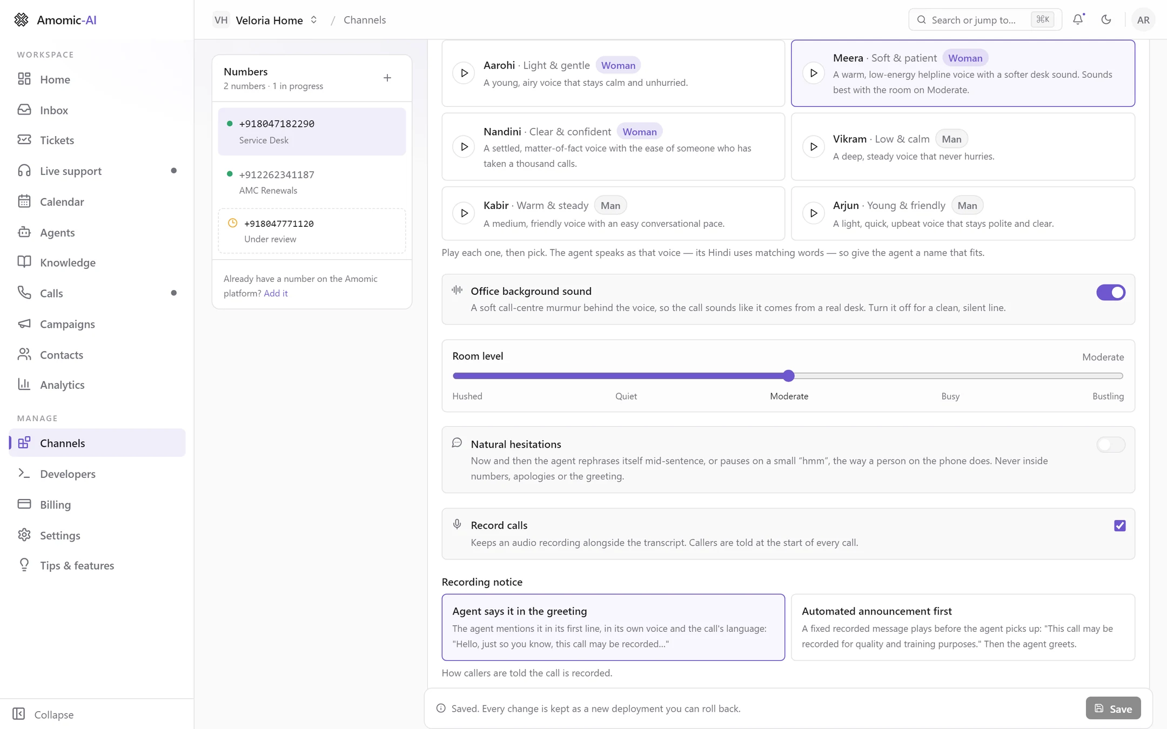Open the Agents page
This screenshot has height=729, width=1167.
[97, 233]
